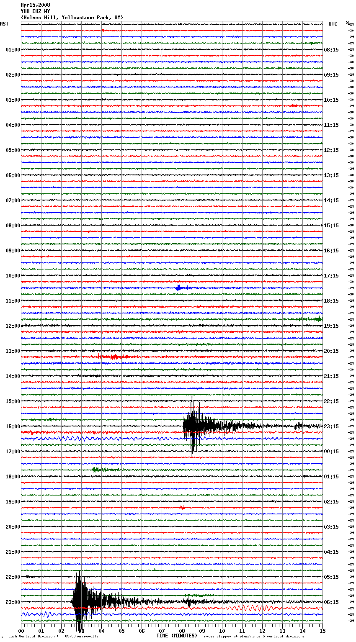The image size is (356, 642).
Task: Select the 17:00 MST time label
Action: tap(13, 452)
